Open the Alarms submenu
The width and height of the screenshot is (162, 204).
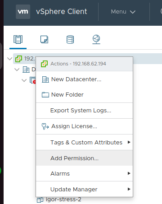coord(85,173)
